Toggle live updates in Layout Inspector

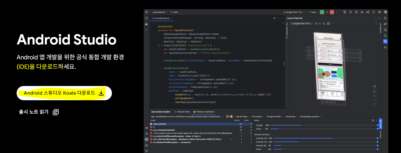pos(328,23)
